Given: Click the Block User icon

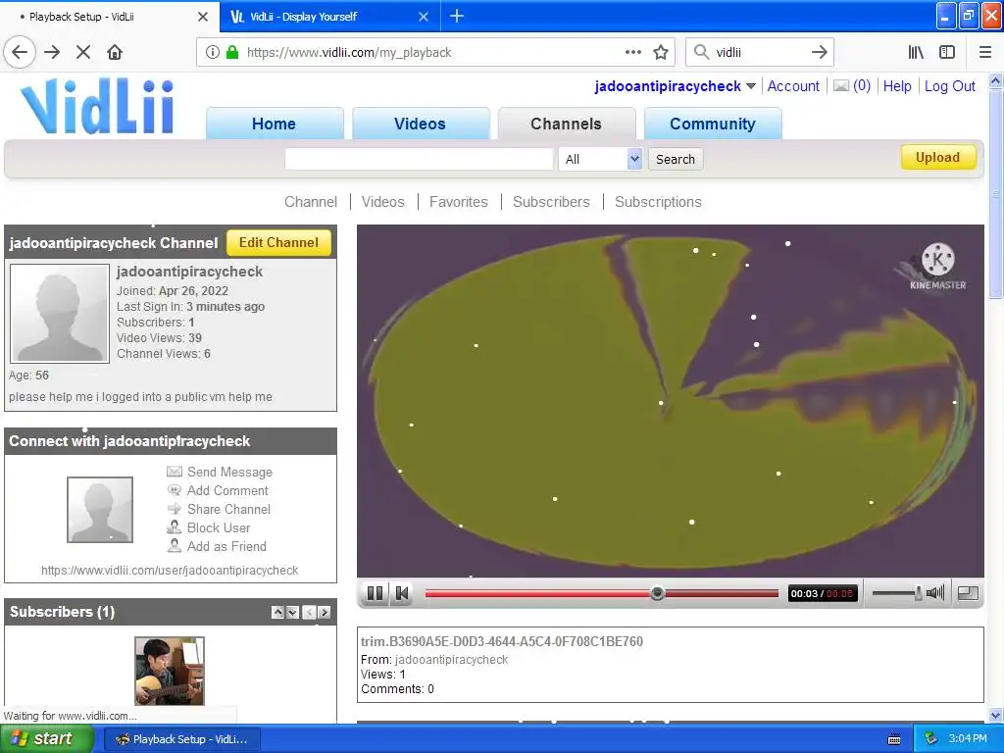Looking at the screenshot, I should pyautogui.click(x=175, y=527).
